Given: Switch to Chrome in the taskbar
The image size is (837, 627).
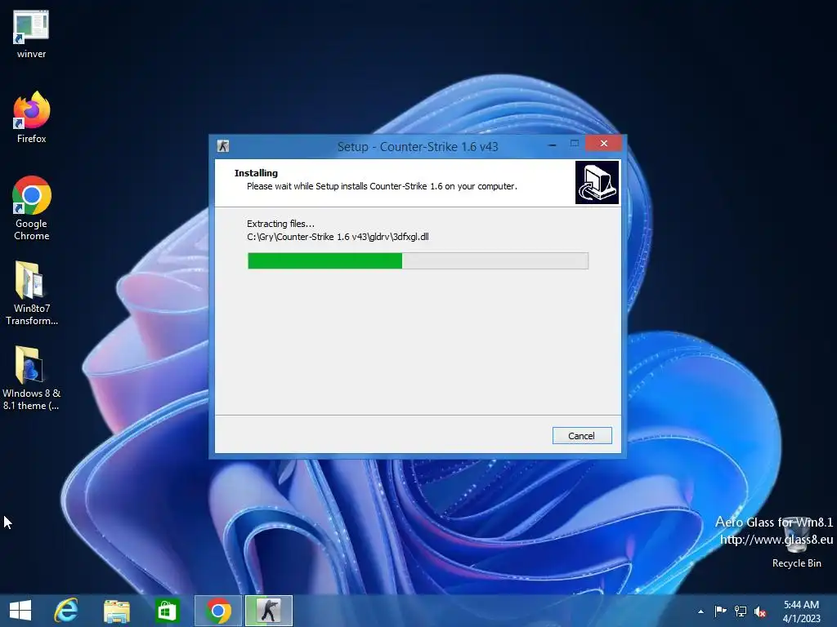Looking at the screenshot, I should click(x=217, y=611).
